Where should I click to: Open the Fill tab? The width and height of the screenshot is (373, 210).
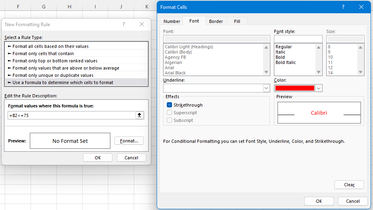[237, 21]
